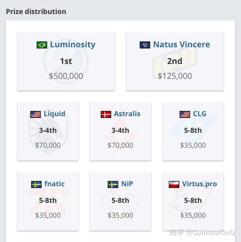Click the Brazil flag beside Luminosity
Viewport: 241px width, 242px height.
point(42,45)
